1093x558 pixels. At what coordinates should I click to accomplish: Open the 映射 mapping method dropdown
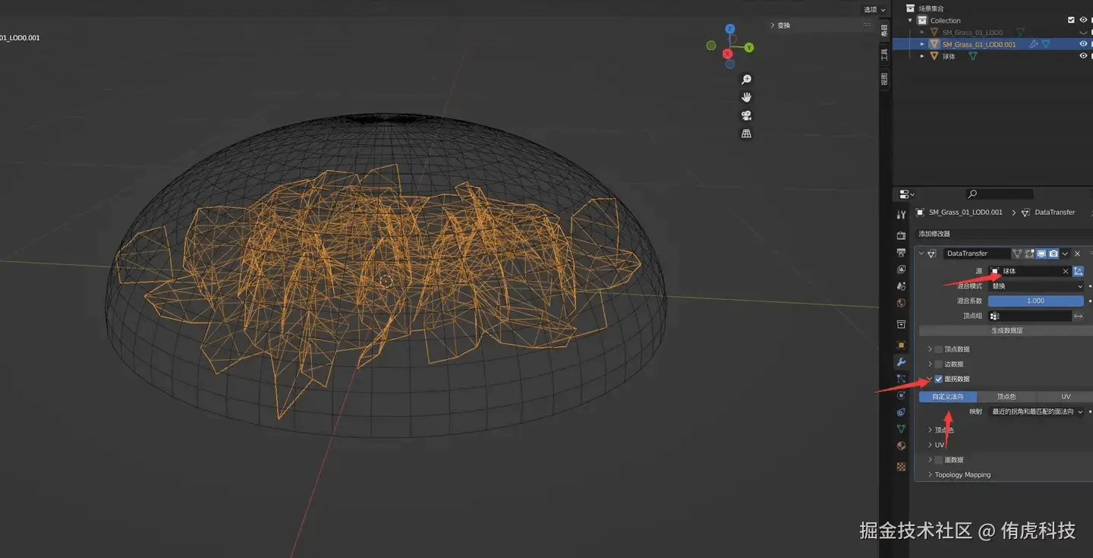tap(1036, 411)
